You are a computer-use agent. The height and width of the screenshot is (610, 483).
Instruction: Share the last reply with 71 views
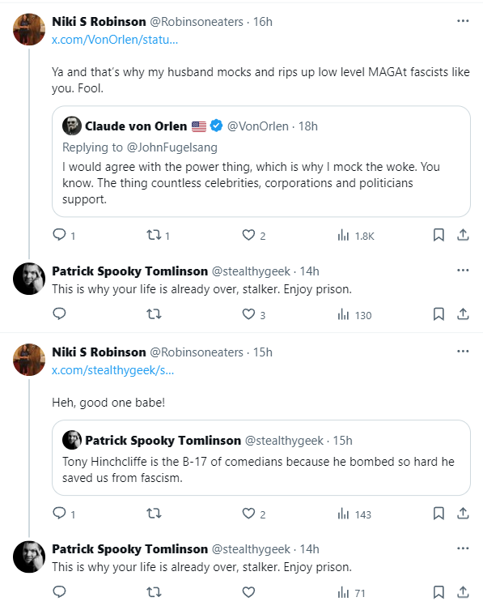click(463, 592)
